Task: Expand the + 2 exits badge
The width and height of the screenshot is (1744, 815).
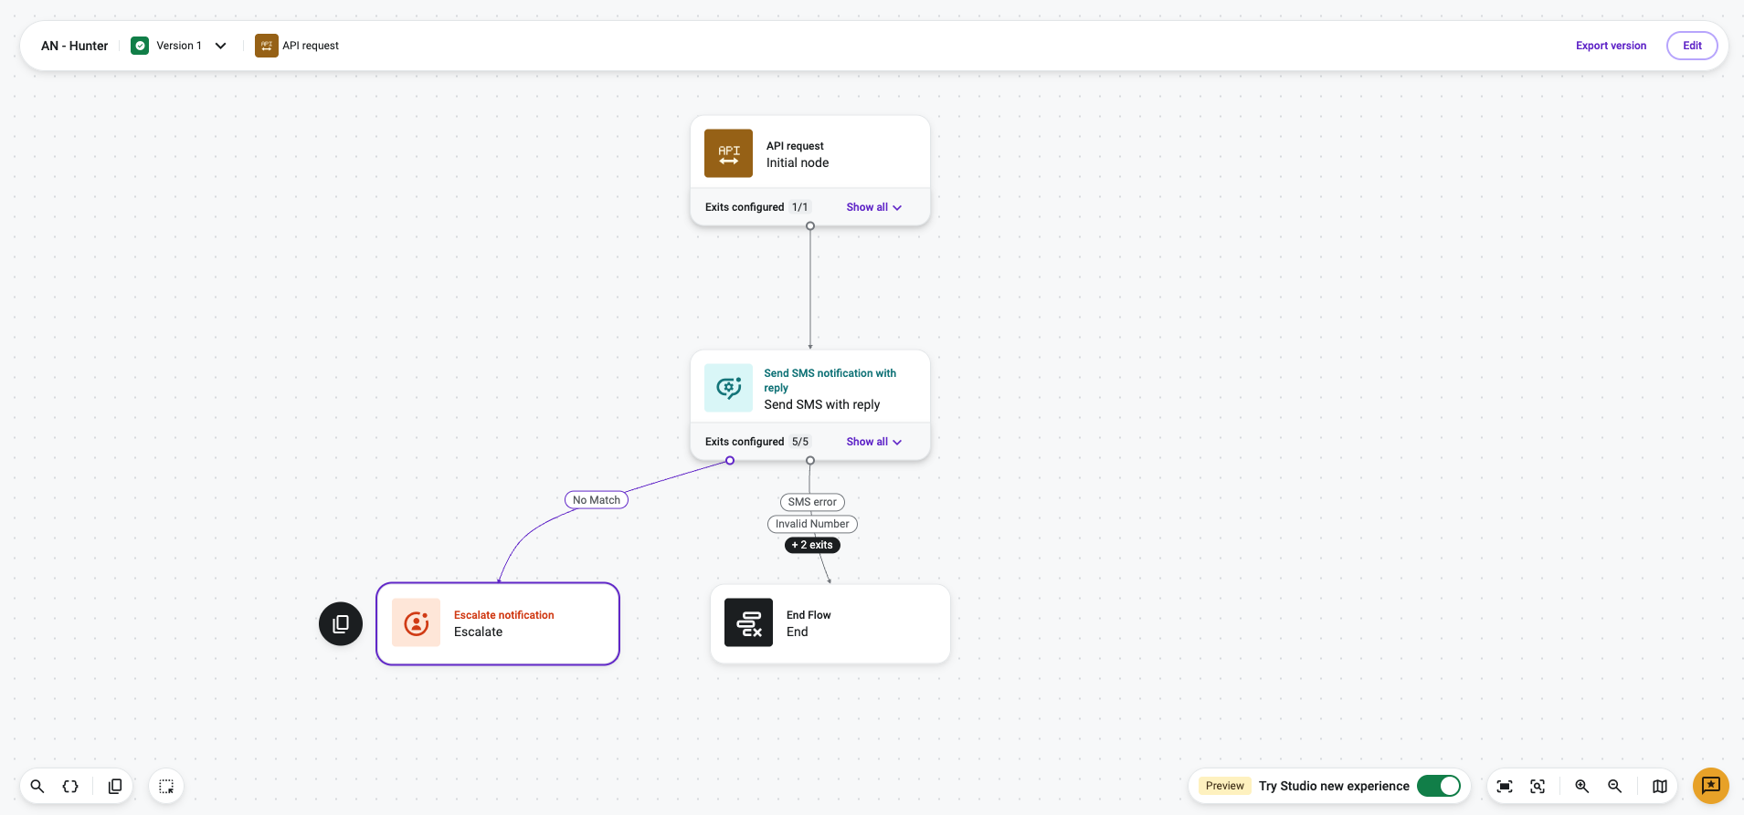Action: point(812,545)
